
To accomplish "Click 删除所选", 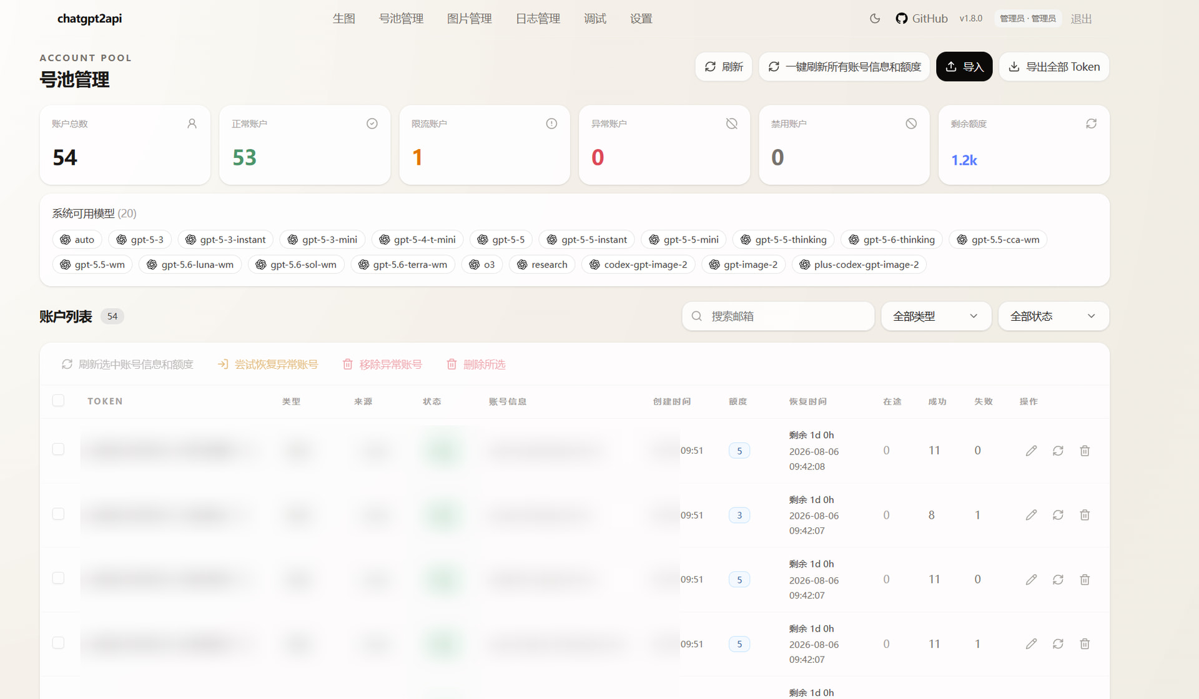I will (x=476, y=364).
